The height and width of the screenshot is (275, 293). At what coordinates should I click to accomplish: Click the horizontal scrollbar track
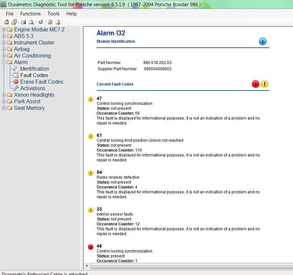192,266
